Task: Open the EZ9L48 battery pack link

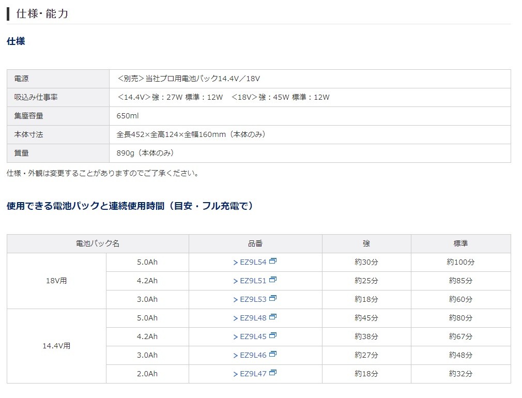Action: click(x=253, y=318)
